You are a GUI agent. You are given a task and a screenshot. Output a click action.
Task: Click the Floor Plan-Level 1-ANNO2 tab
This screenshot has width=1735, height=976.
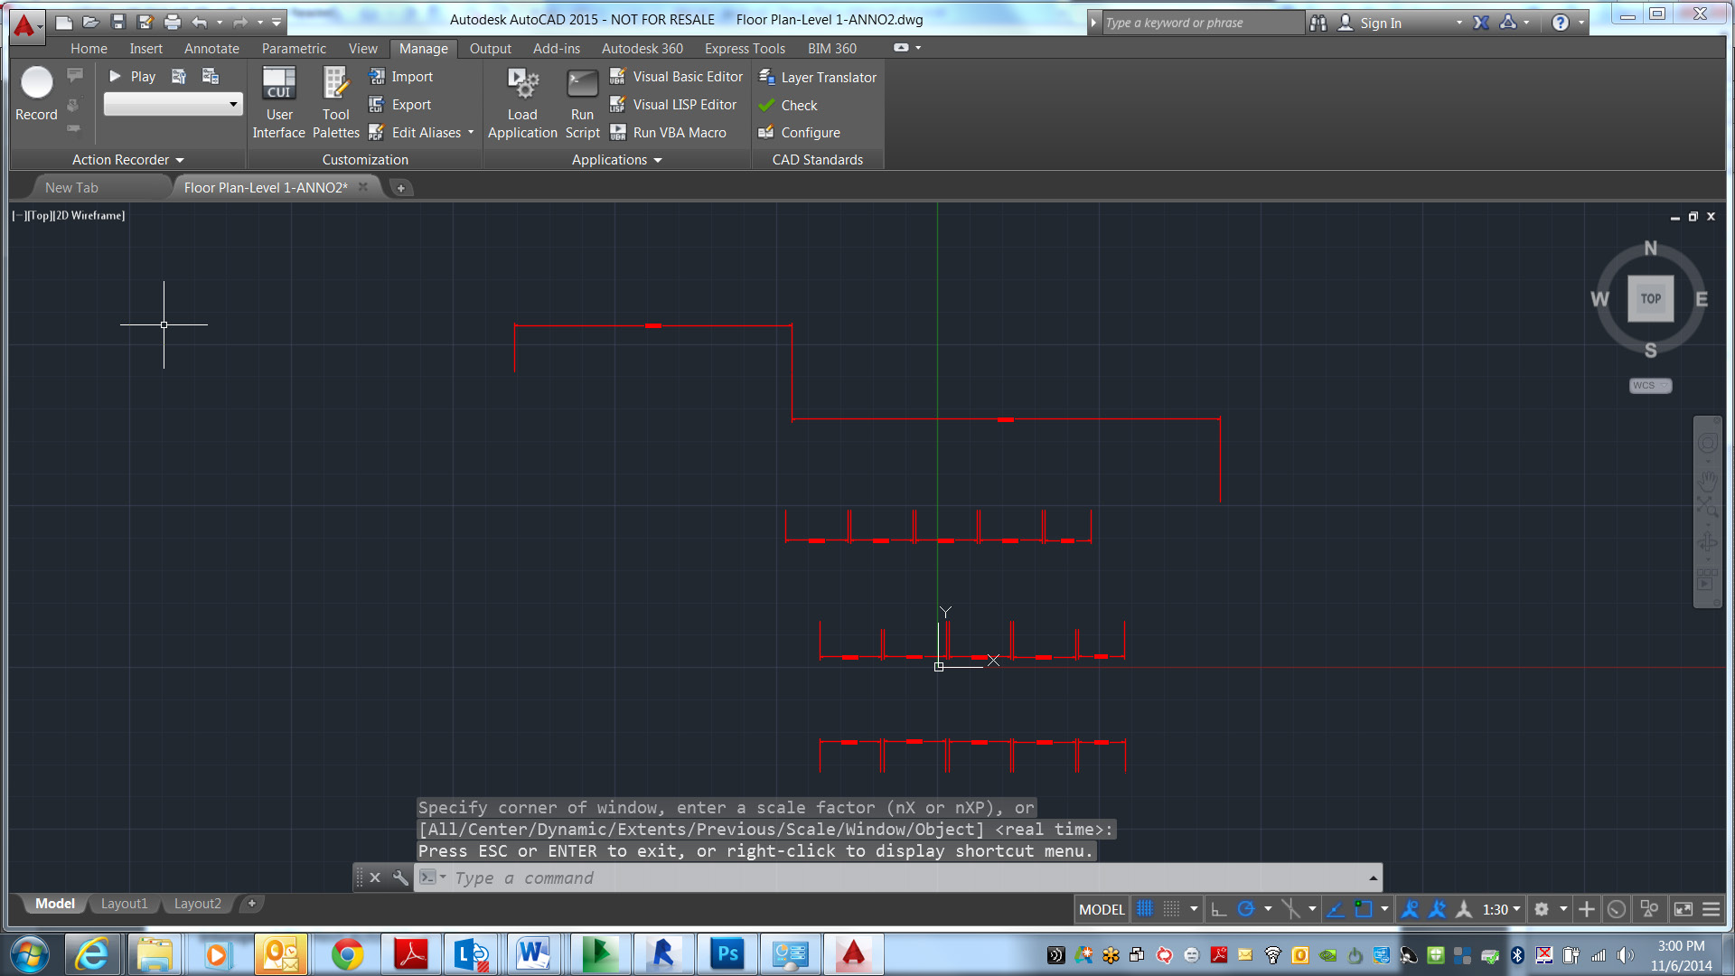pyautogui.click(x=265, y=187)
